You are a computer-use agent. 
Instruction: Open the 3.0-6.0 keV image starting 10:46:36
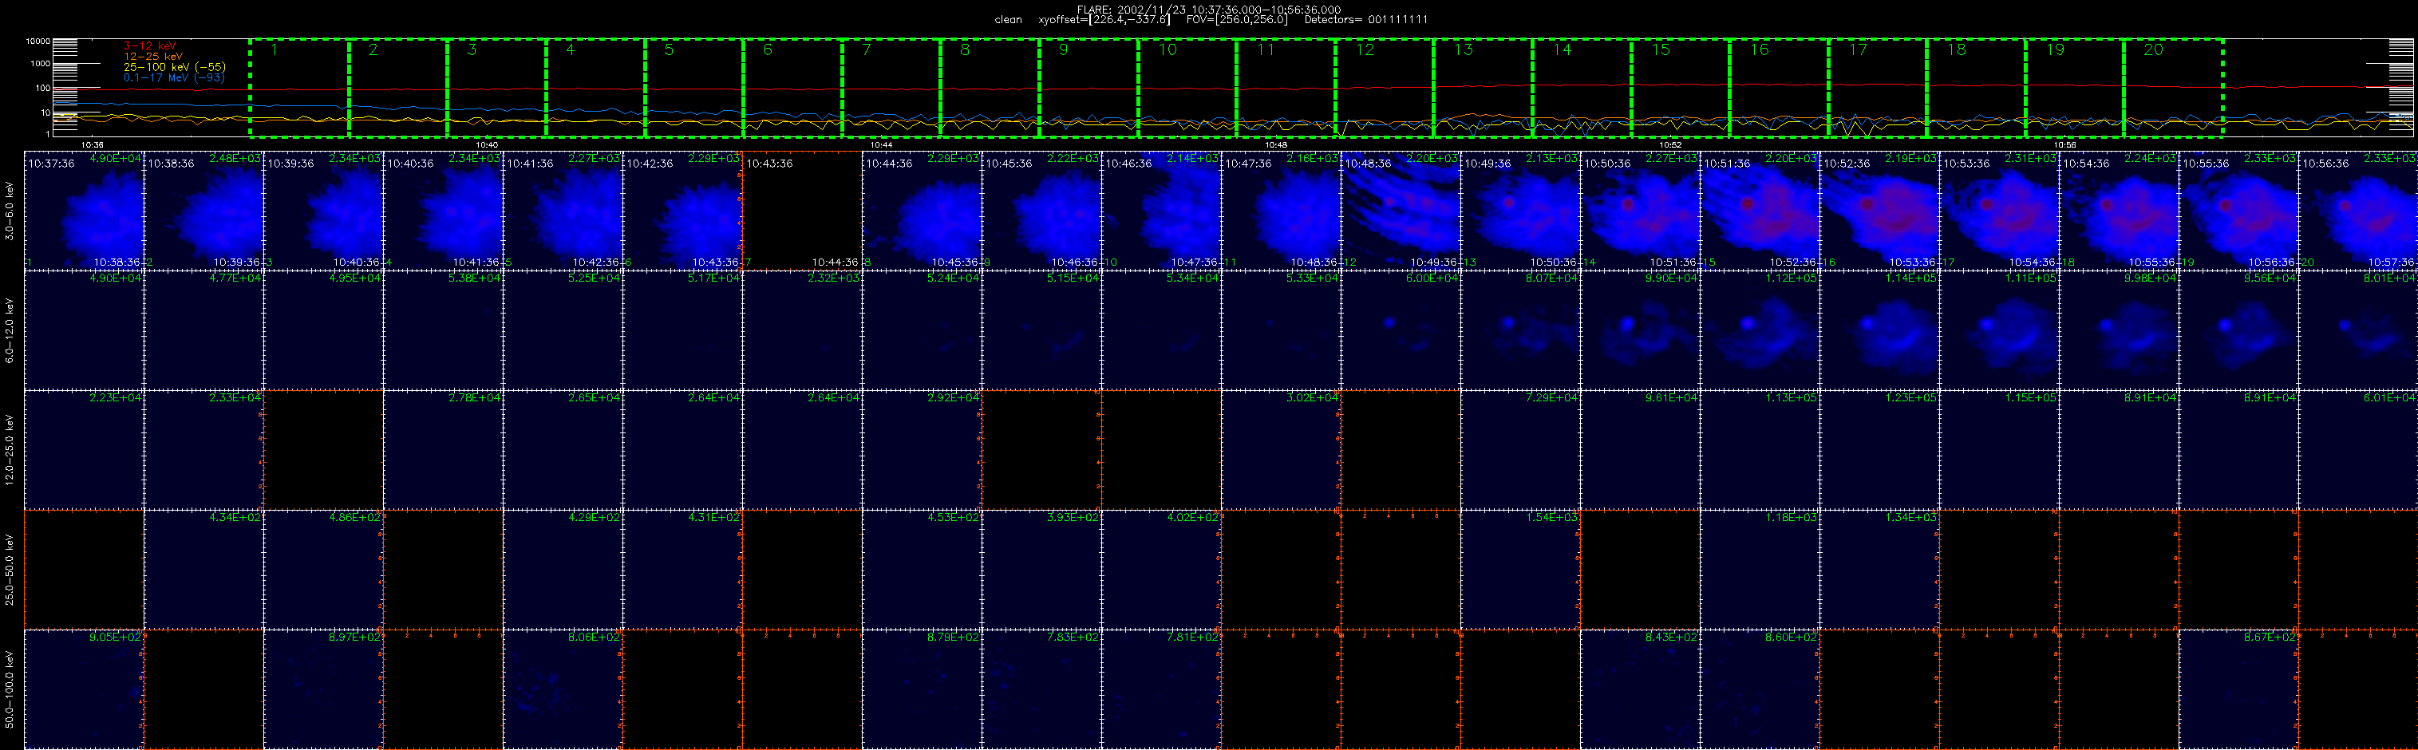pos(1162,211)
